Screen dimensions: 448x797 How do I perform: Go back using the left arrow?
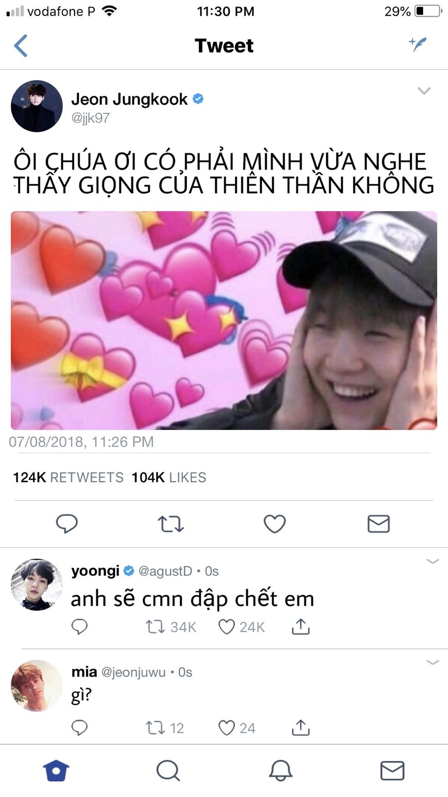(x=21, y=46)
